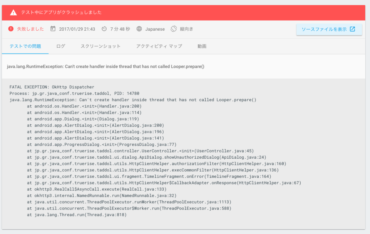Image resolution: width=370 pixels, height=234 pixels.
Task: Click the AlertDialog.java:200 stack trace line
Action: (x=95, y=125)
